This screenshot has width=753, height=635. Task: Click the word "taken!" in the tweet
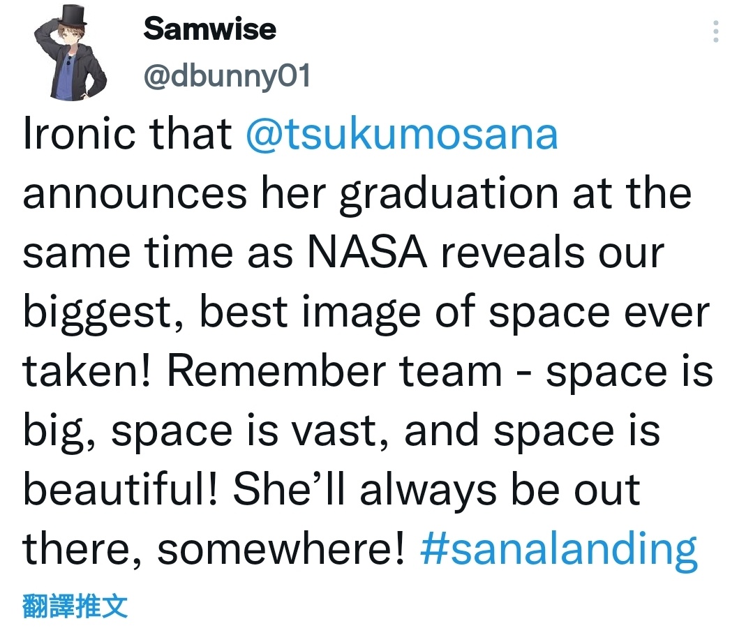click(x=87, y=371)
